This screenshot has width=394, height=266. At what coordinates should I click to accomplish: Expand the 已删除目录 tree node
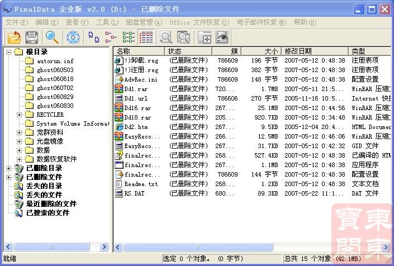tap(8, 168)
